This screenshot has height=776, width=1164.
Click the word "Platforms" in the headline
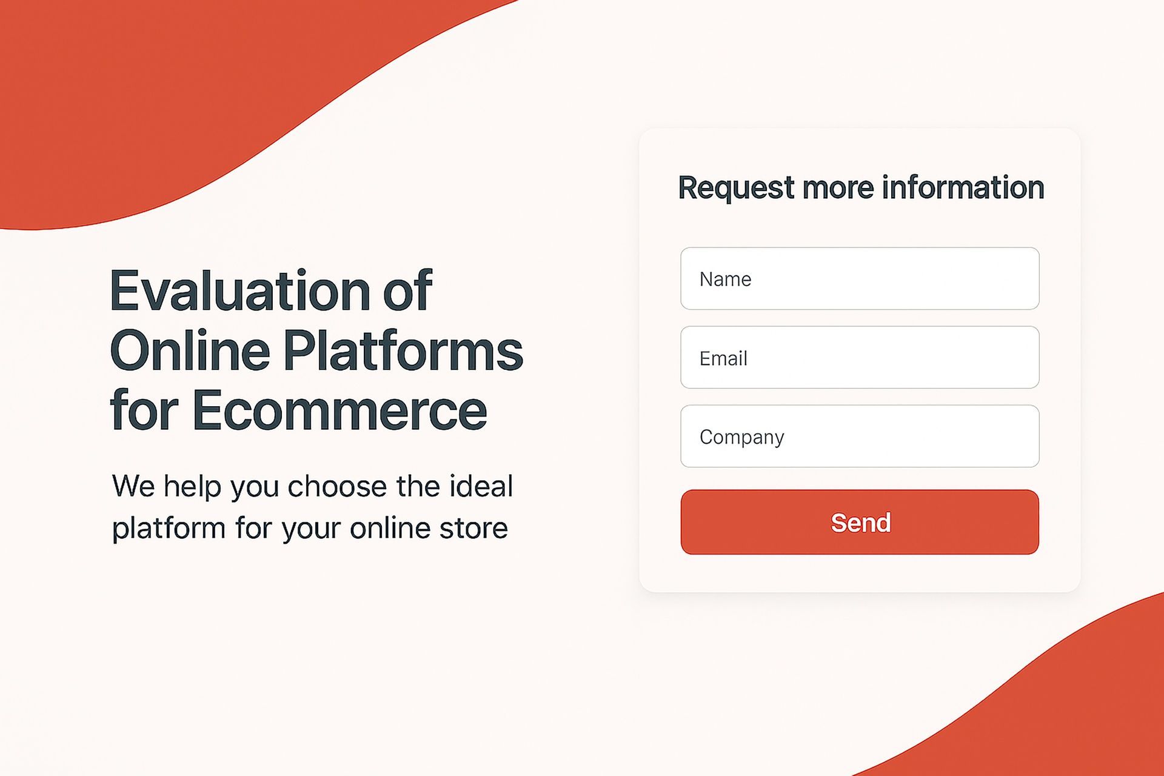[403, 350]
